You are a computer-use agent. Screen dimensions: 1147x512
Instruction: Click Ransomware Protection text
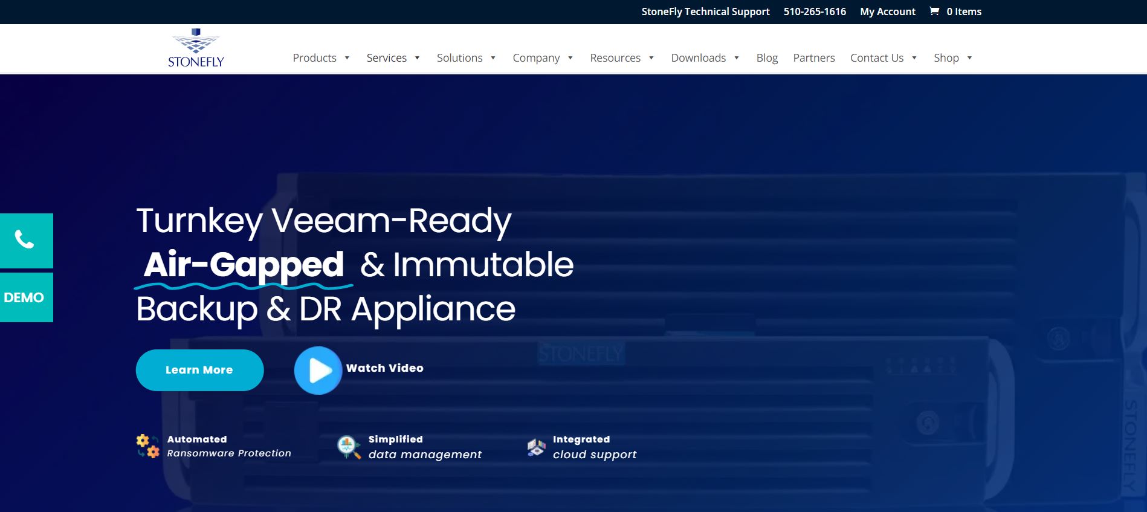[229, 453]
